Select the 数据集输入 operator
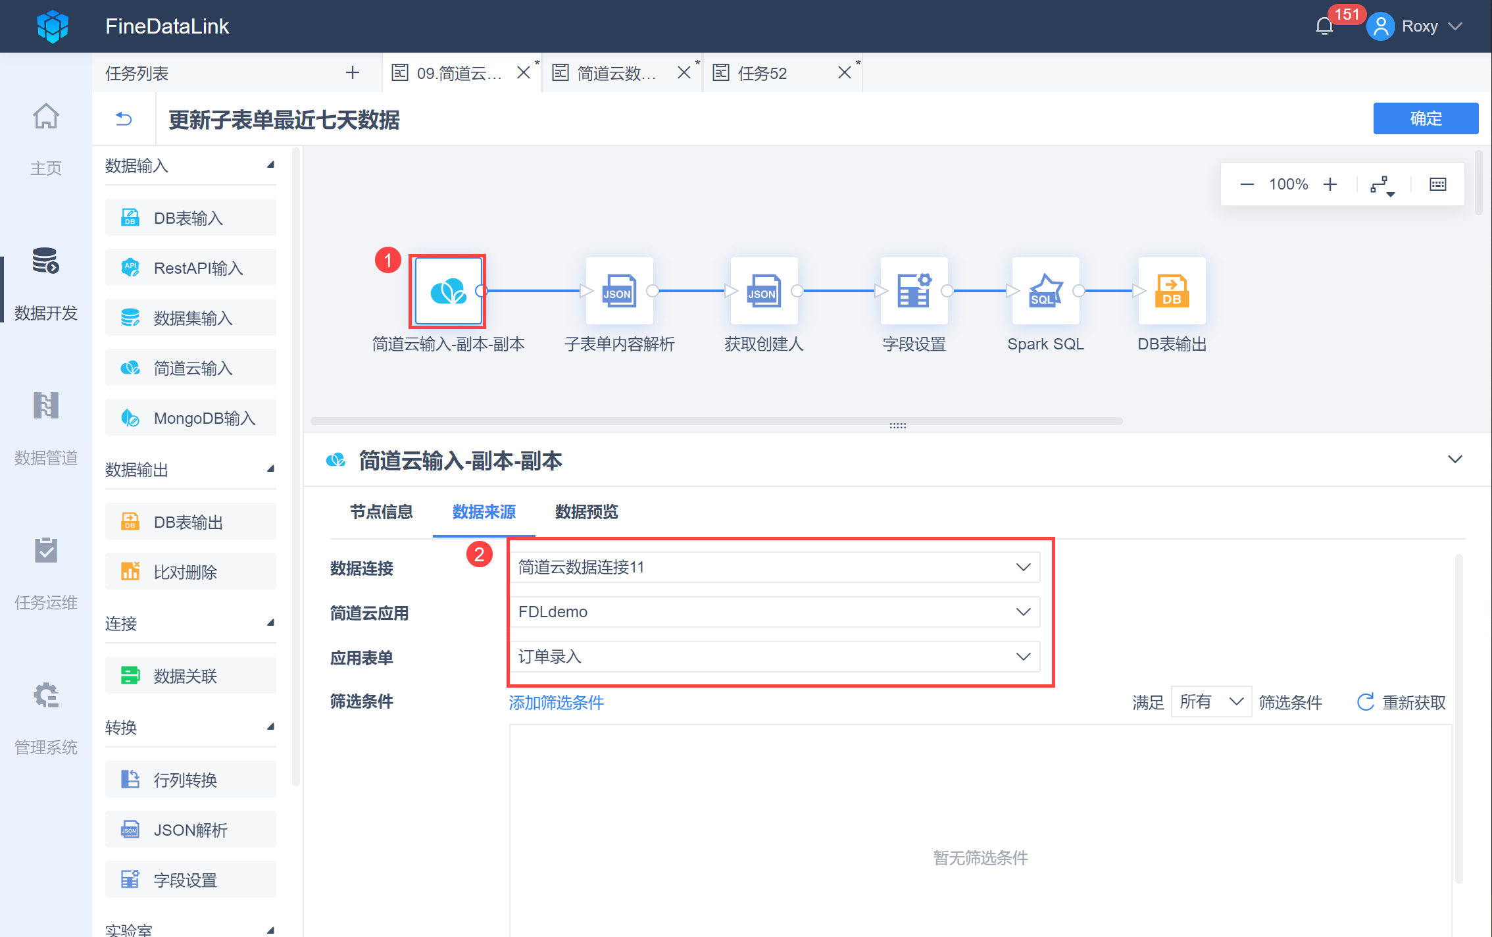The height and width of the screenshot is (937, 1492). 191,318
